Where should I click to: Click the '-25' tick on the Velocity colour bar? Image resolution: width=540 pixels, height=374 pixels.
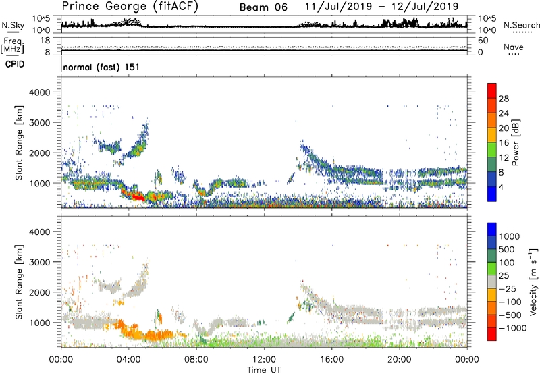508,288
